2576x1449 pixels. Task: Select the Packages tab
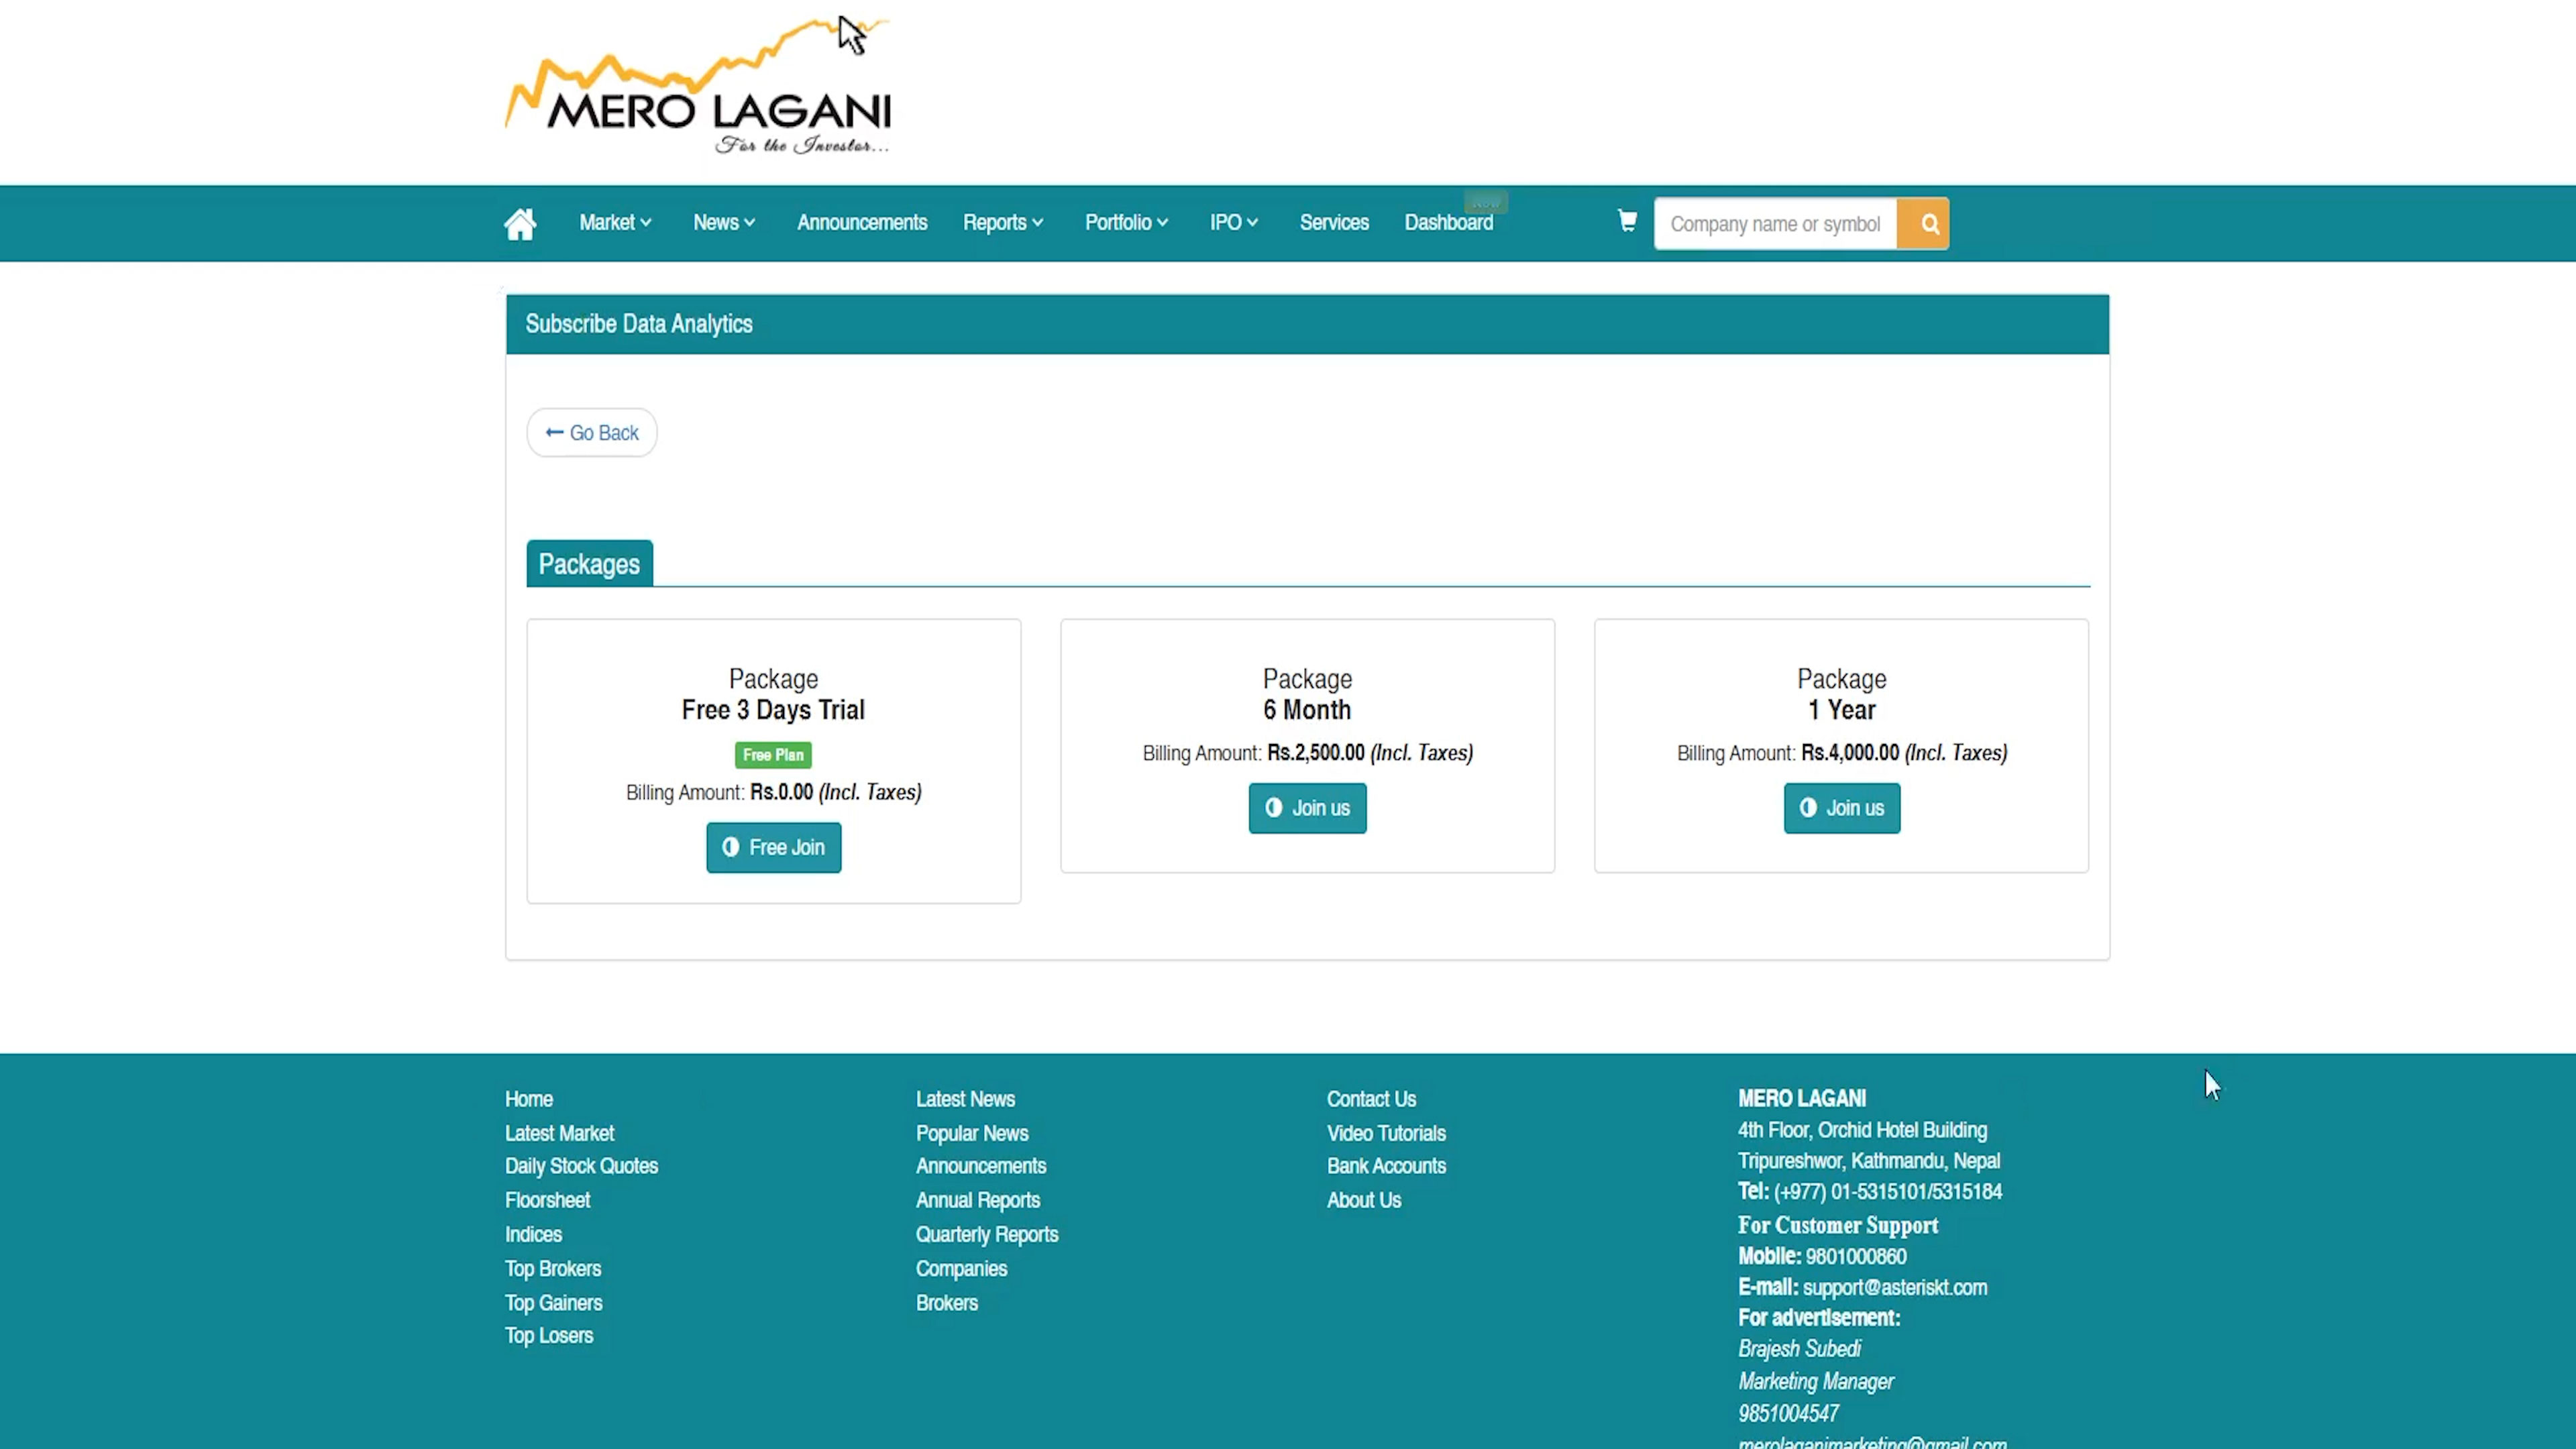[589, 564]
